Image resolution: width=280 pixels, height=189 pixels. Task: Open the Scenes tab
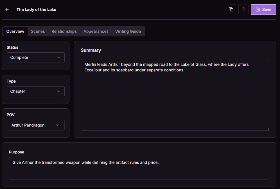pyautogui.click(x=38, y=31)
